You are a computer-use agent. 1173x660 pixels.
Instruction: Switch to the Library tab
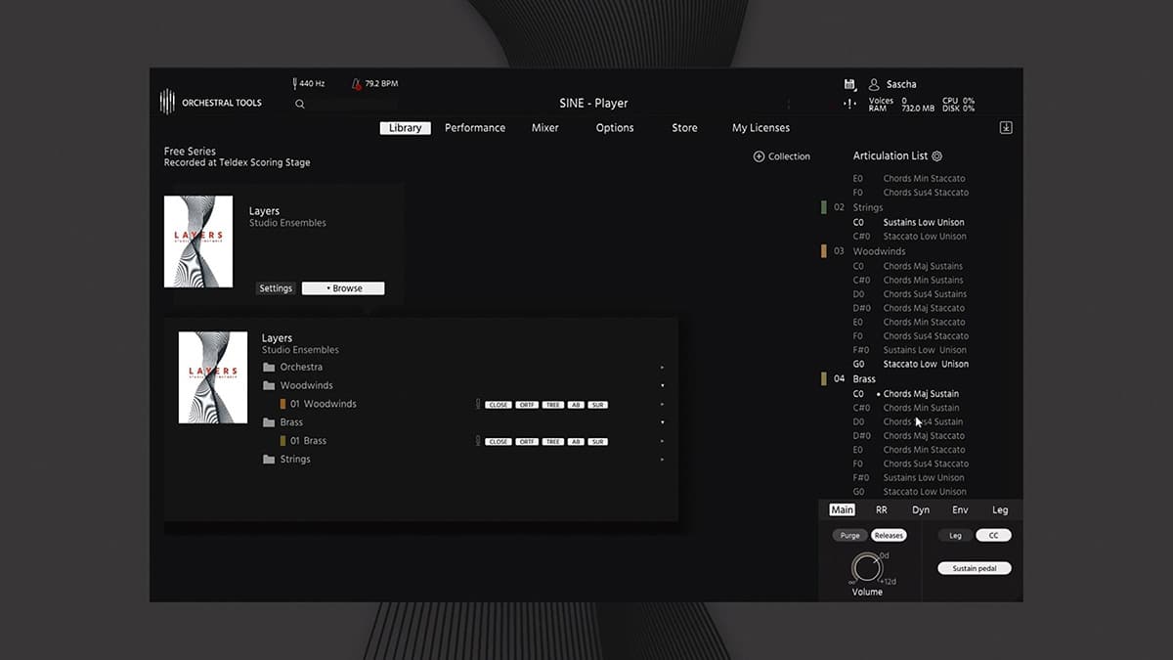405,128
